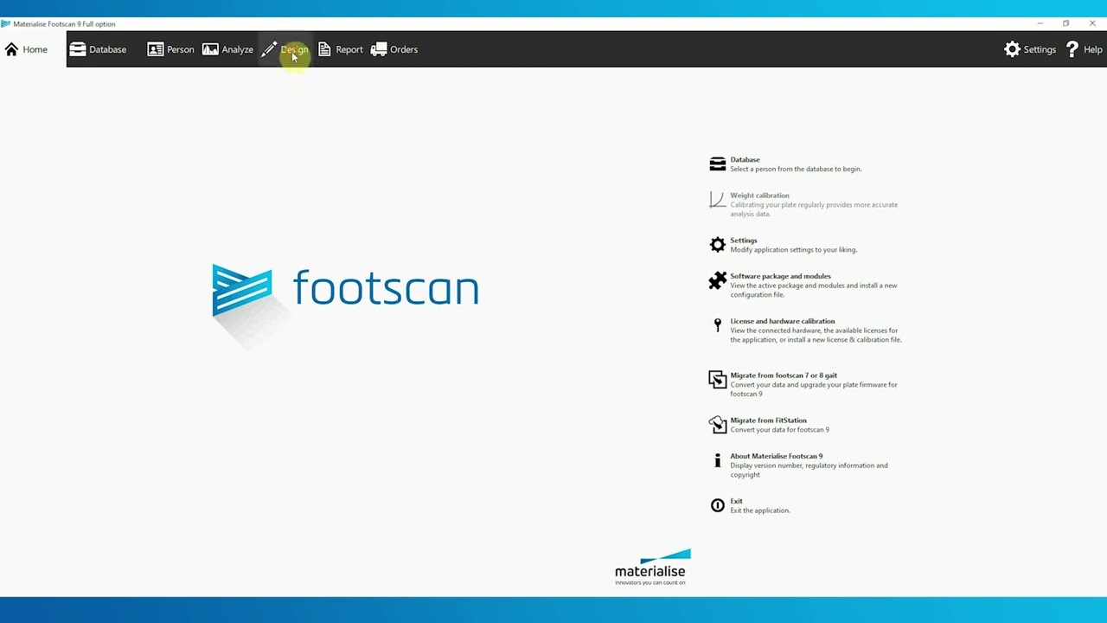This screenshot has width=1107, height=623.
Task: Open Software package and modules
Action: pyautogui.click(x=780, y=276)
